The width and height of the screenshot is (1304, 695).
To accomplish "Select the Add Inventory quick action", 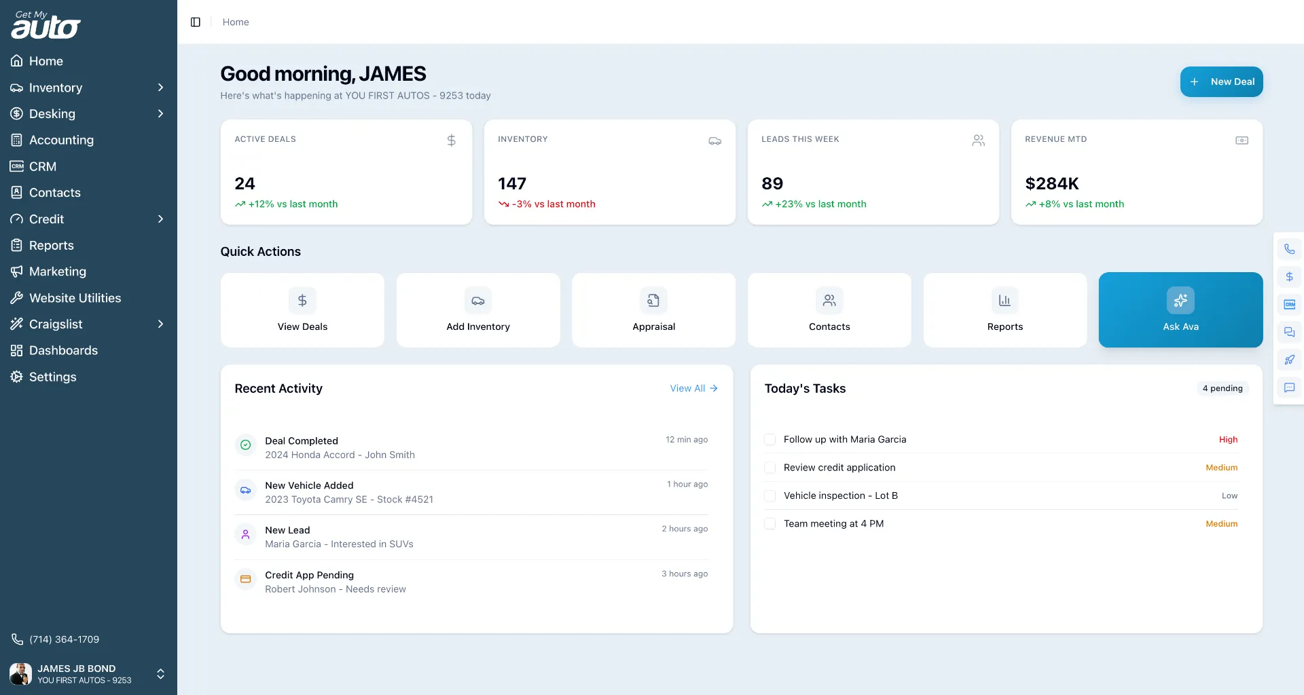I will click(x=477, y=309).
